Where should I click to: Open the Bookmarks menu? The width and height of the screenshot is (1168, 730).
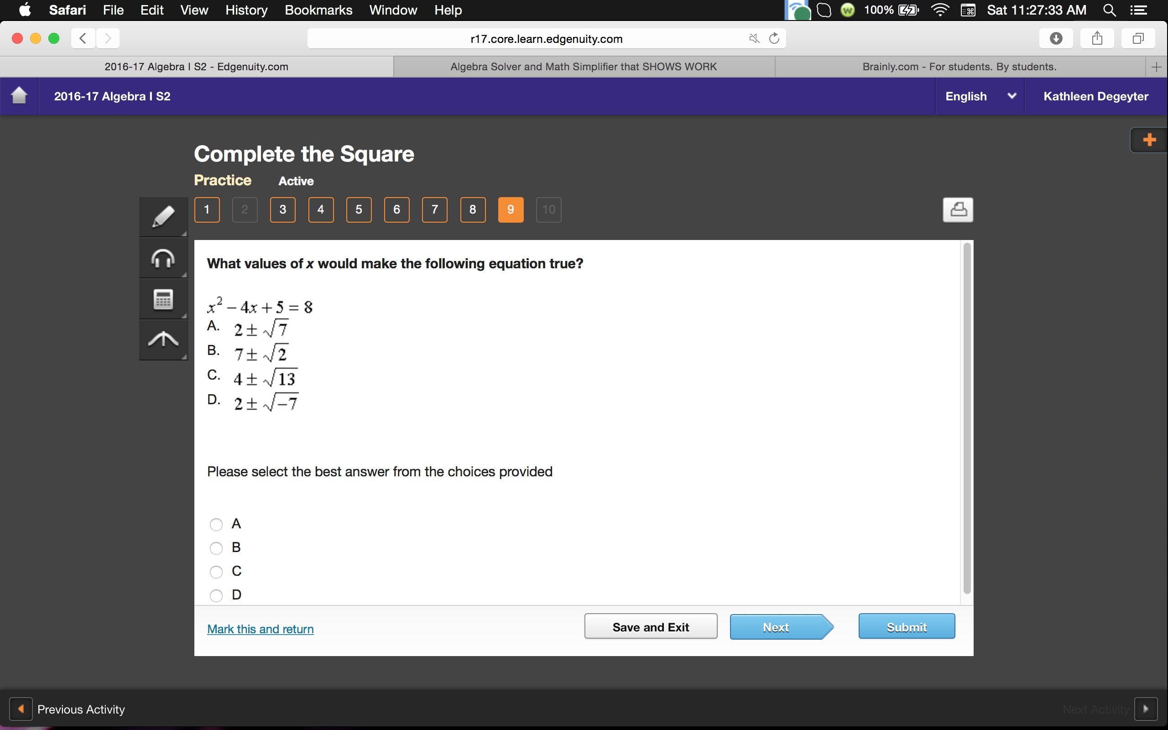point(318,10)
